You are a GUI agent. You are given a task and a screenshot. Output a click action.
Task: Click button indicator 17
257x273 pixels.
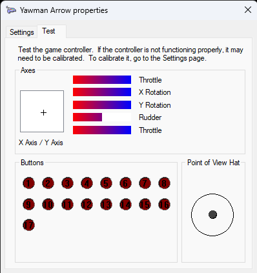(28, 225)
